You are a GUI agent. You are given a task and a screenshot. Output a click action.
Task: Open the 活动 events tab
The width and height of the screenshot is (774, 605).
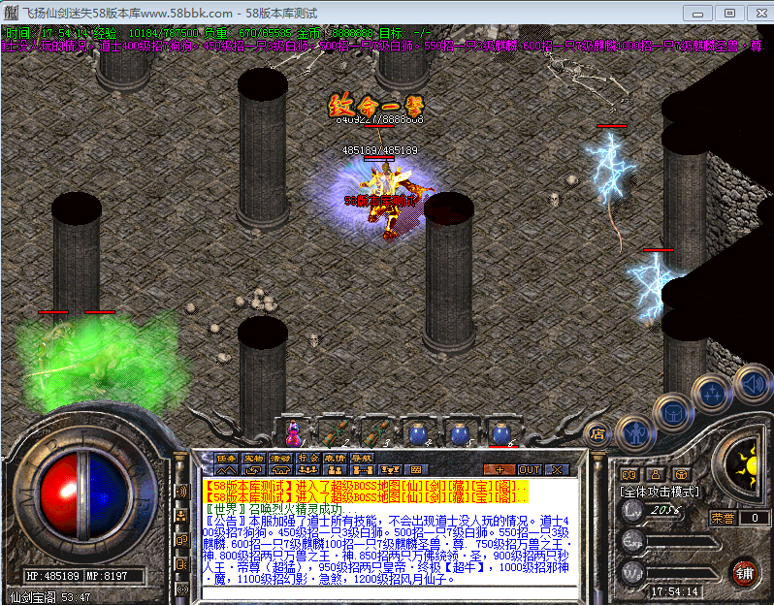pos(280,458)
